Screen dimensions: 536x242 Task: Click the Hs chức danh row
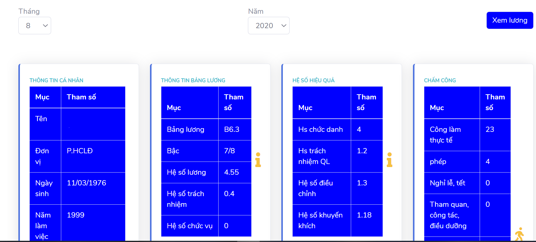pos(338,129)
